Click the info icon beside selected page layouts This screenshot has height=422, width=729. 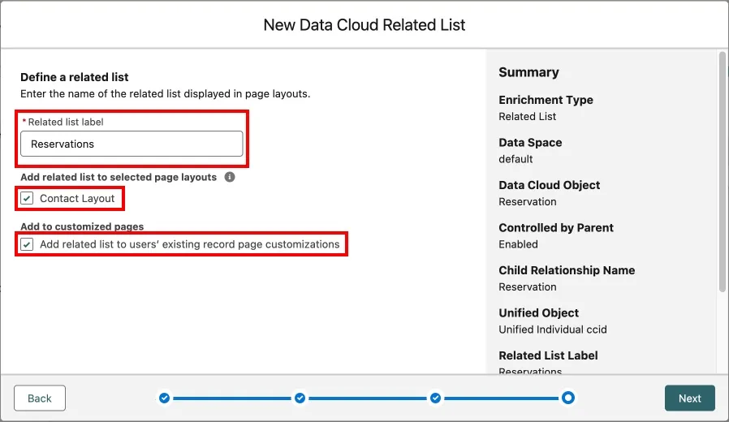coord(230,177)
